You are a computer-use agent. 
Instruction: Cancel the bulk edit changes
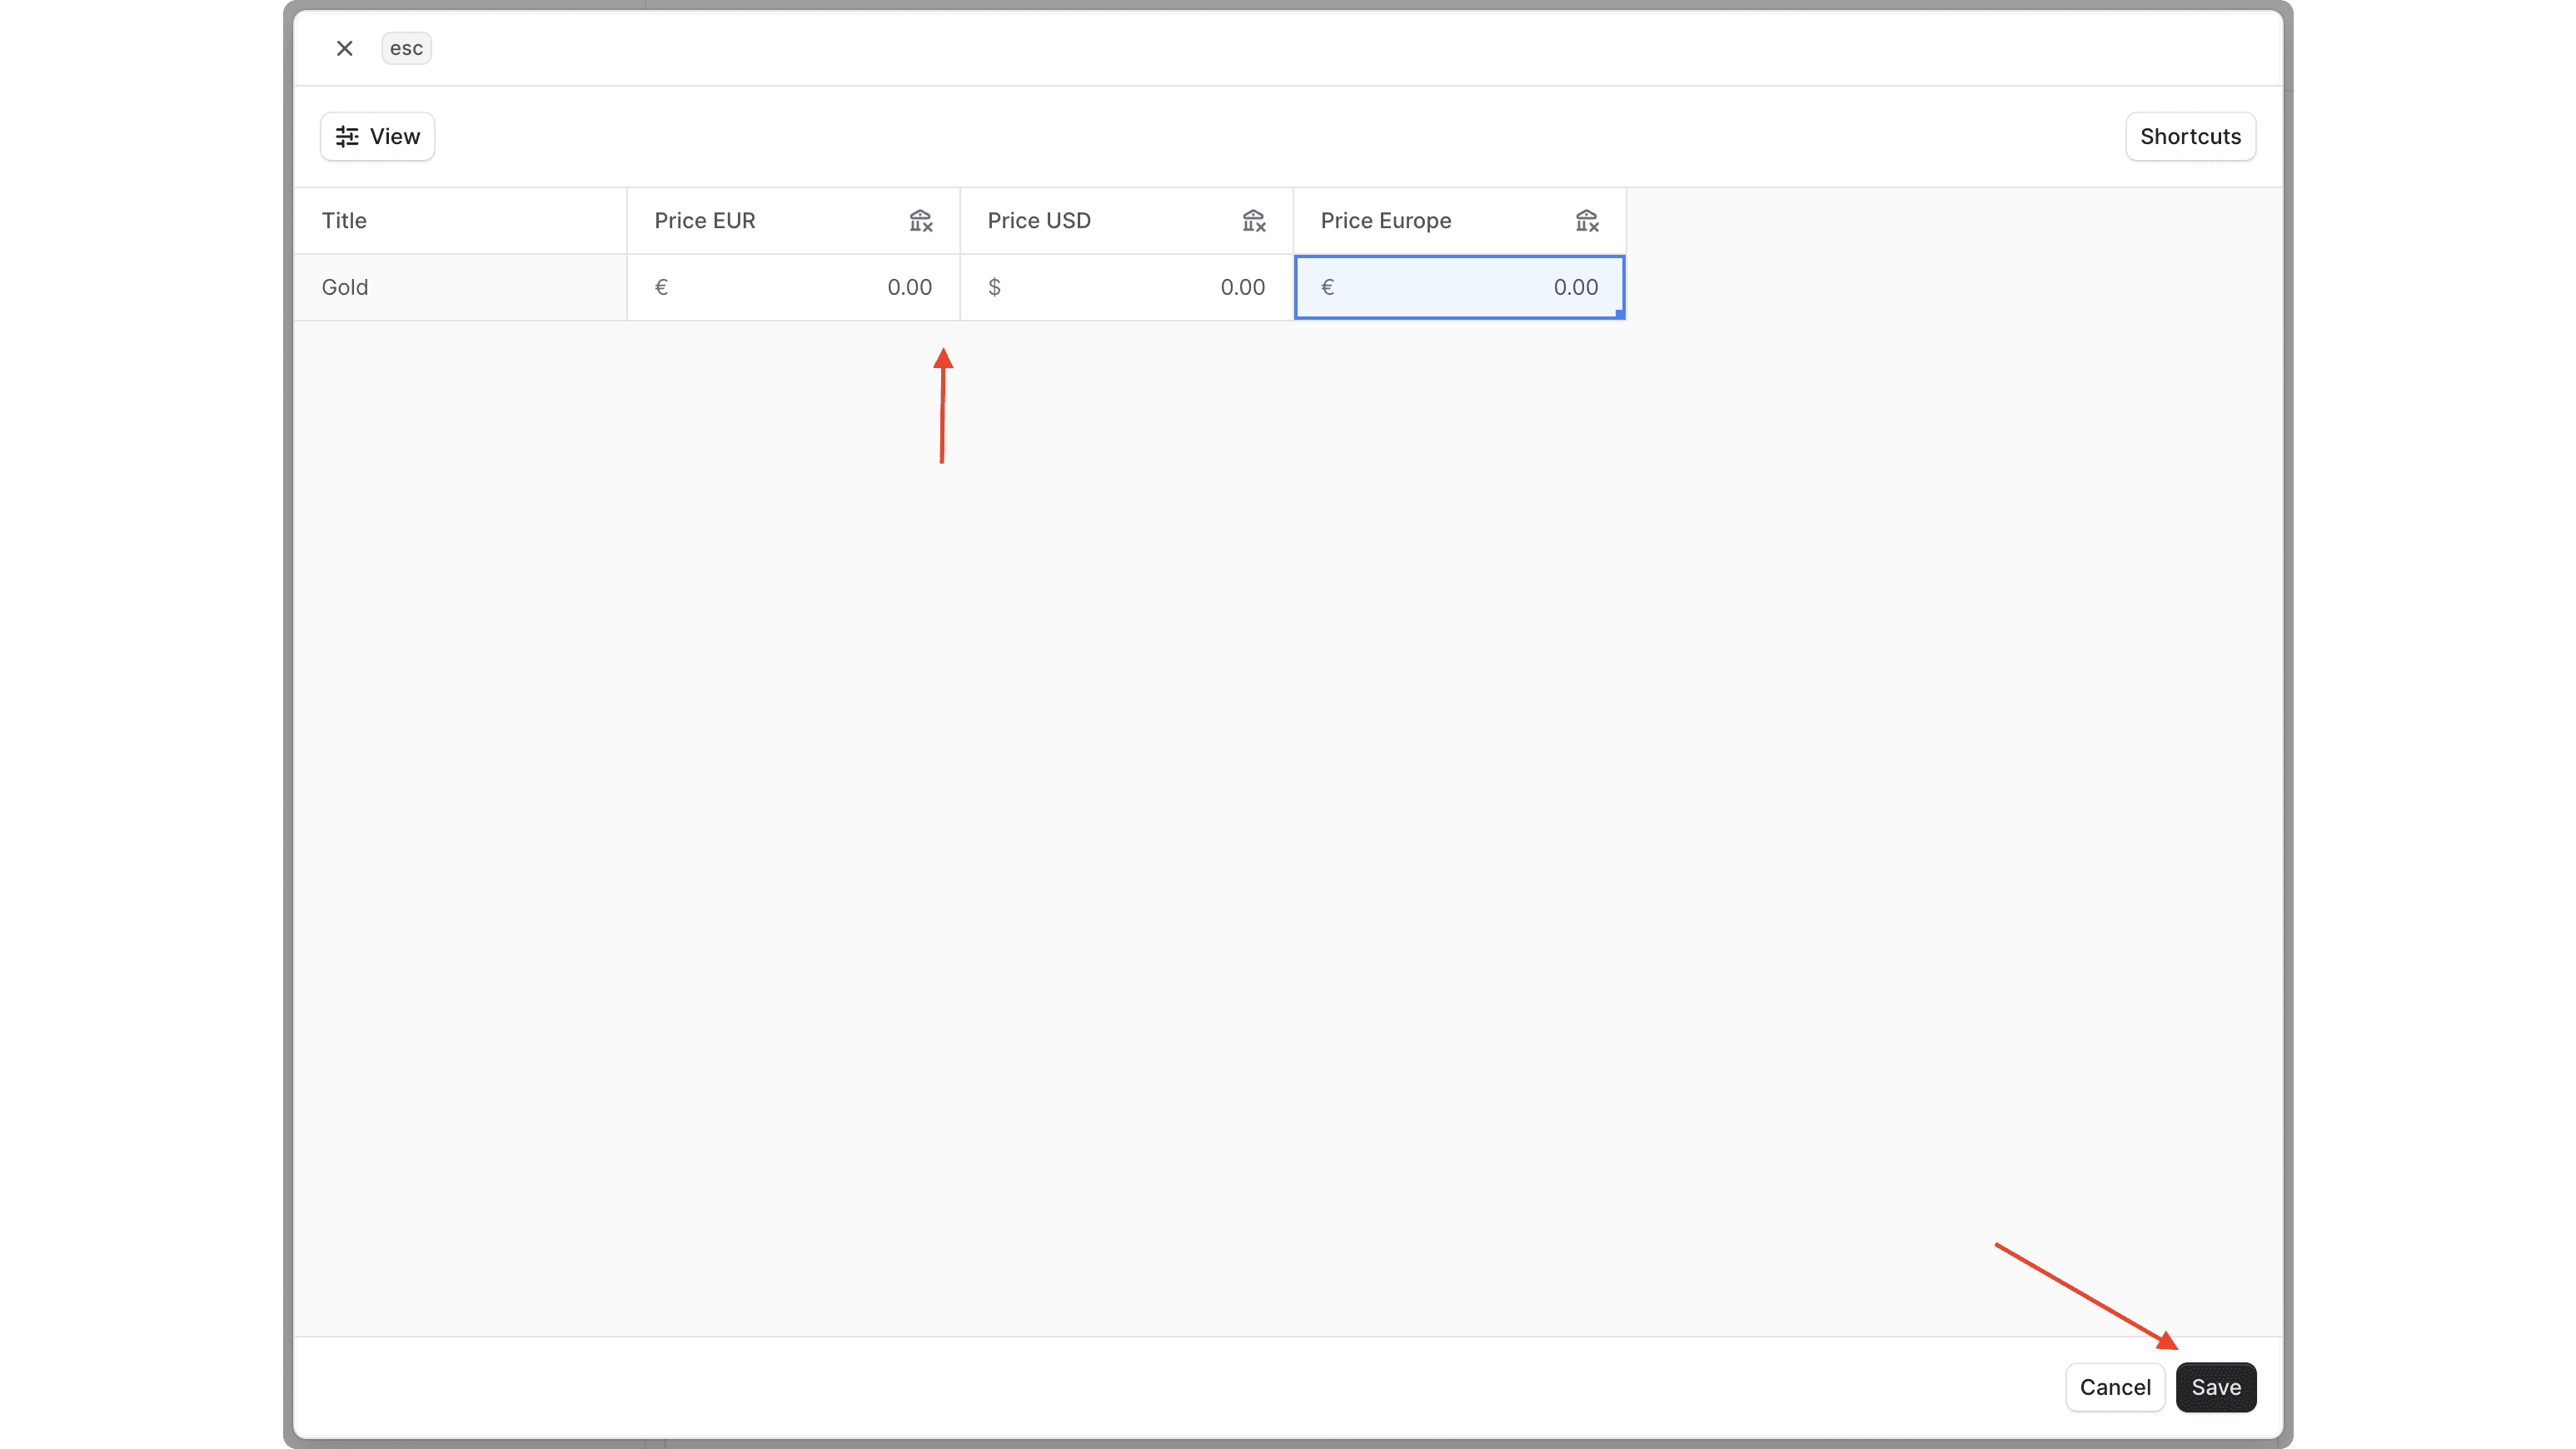(2115, 1387)
